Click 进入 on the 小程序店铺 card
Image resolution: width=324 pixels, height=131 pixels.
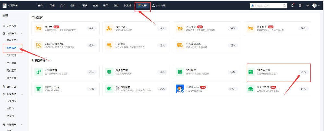[91, 72]
